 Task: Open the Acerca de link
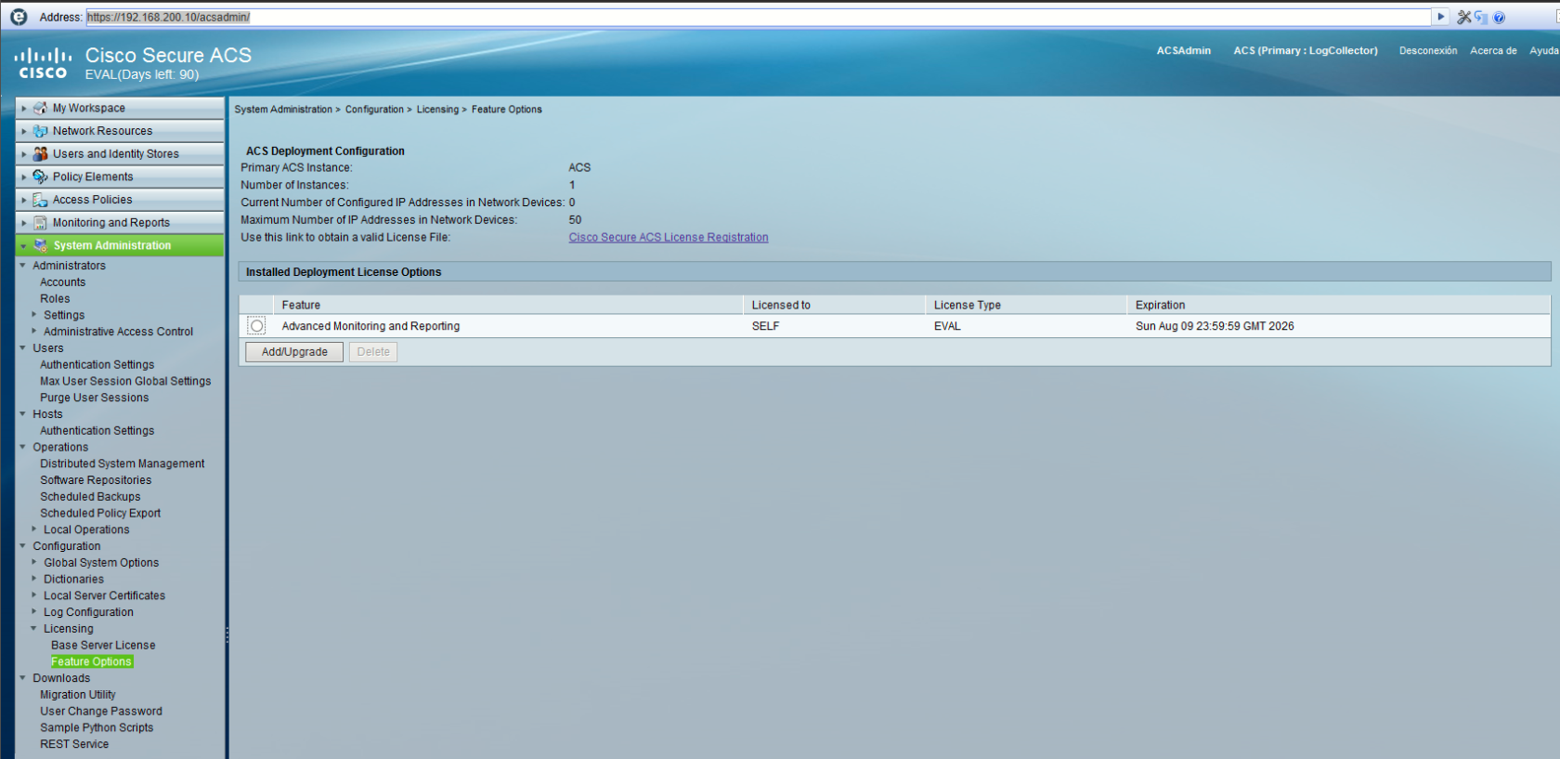1493,51
